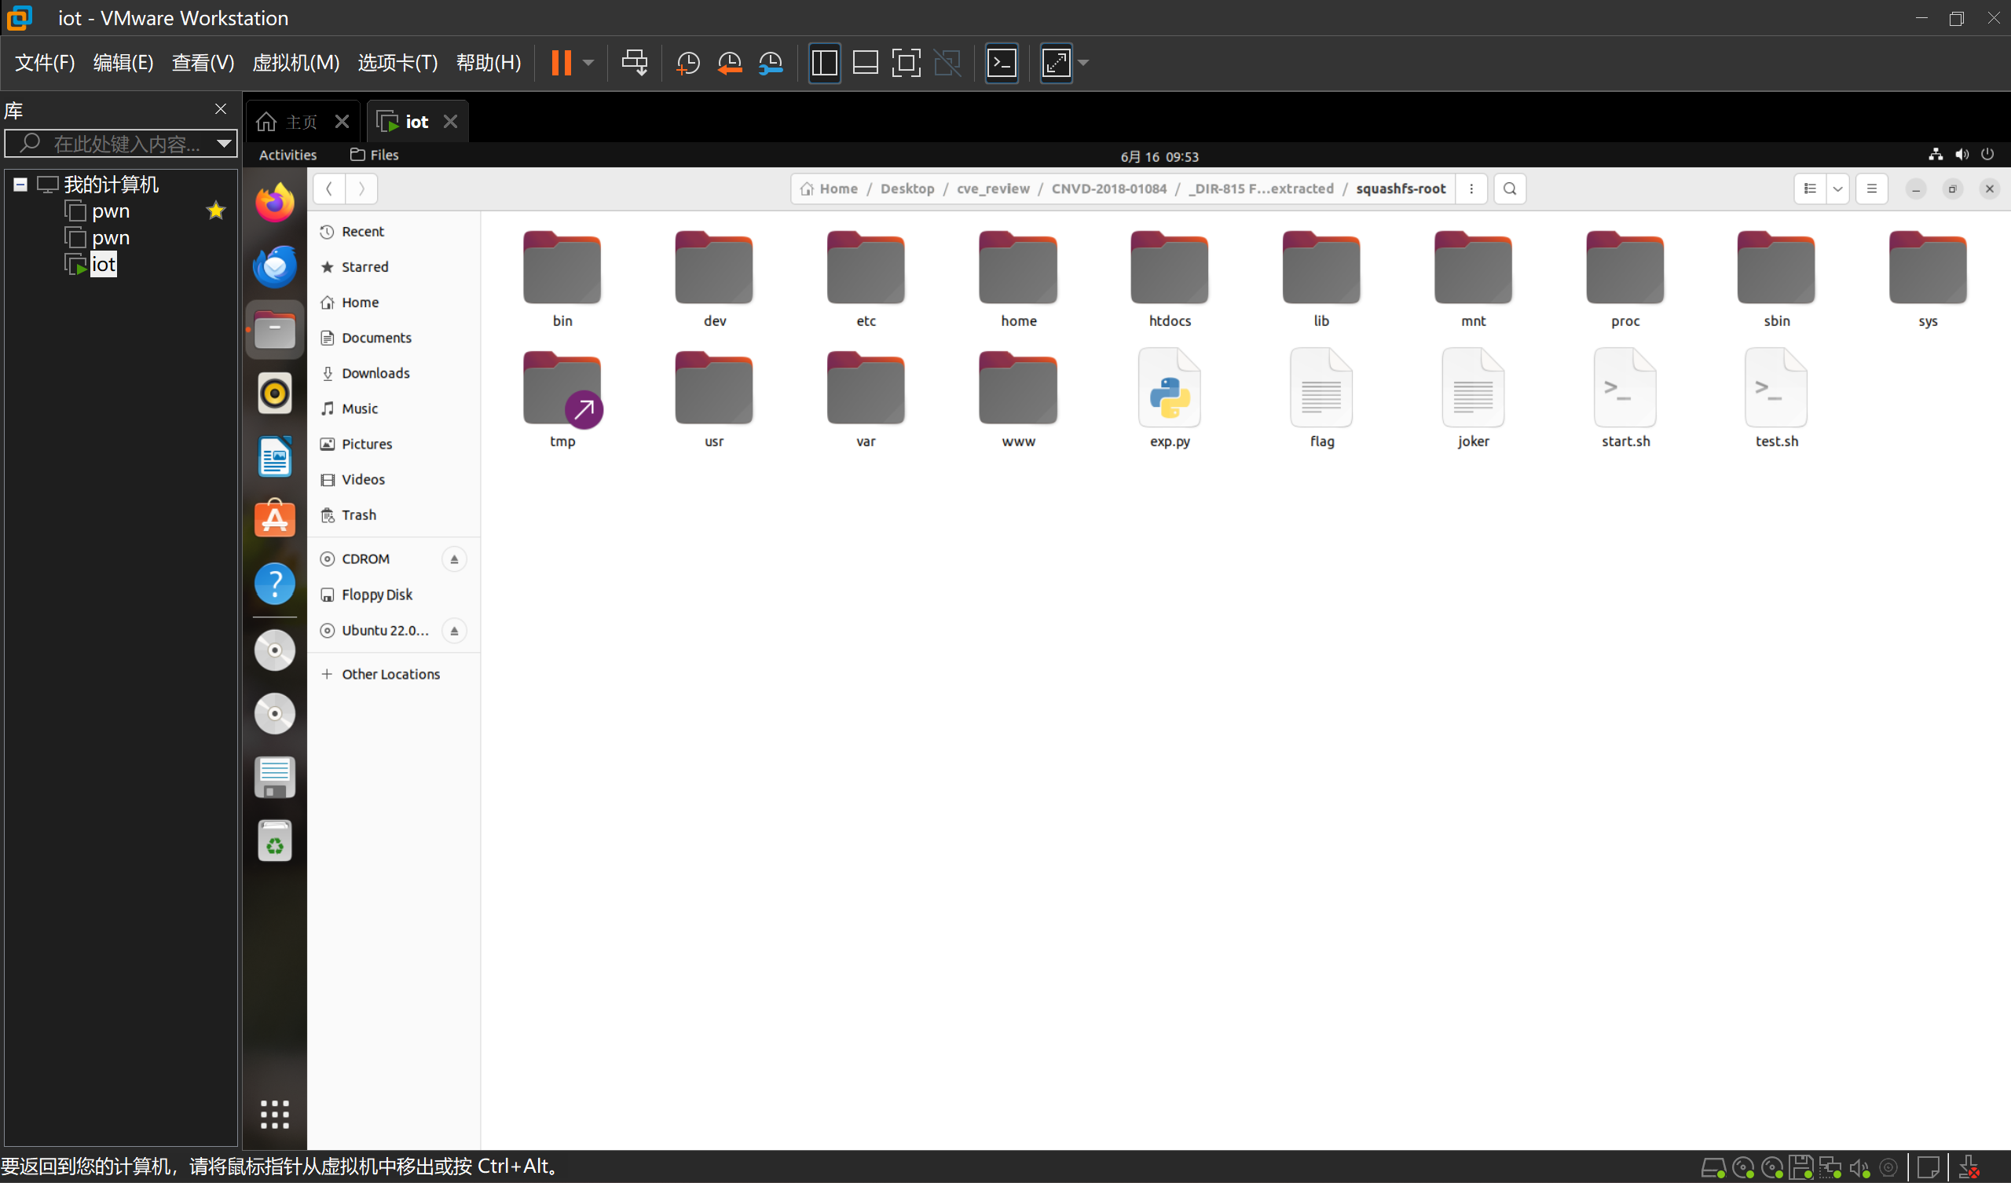Open the clock and calendar panel
This screenshot has width=2011, height=1183.
click(1159, 156)
